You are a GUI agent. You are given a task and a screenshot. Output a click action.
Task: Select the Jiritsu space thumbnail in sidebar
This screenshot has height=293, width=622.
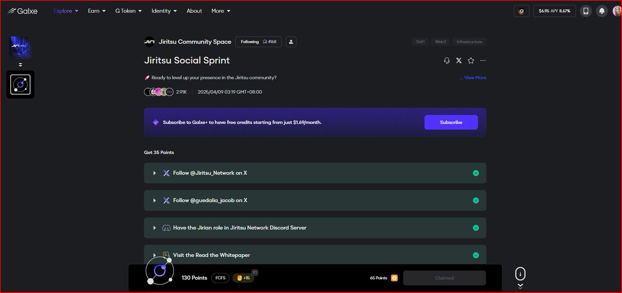[20, 47]
